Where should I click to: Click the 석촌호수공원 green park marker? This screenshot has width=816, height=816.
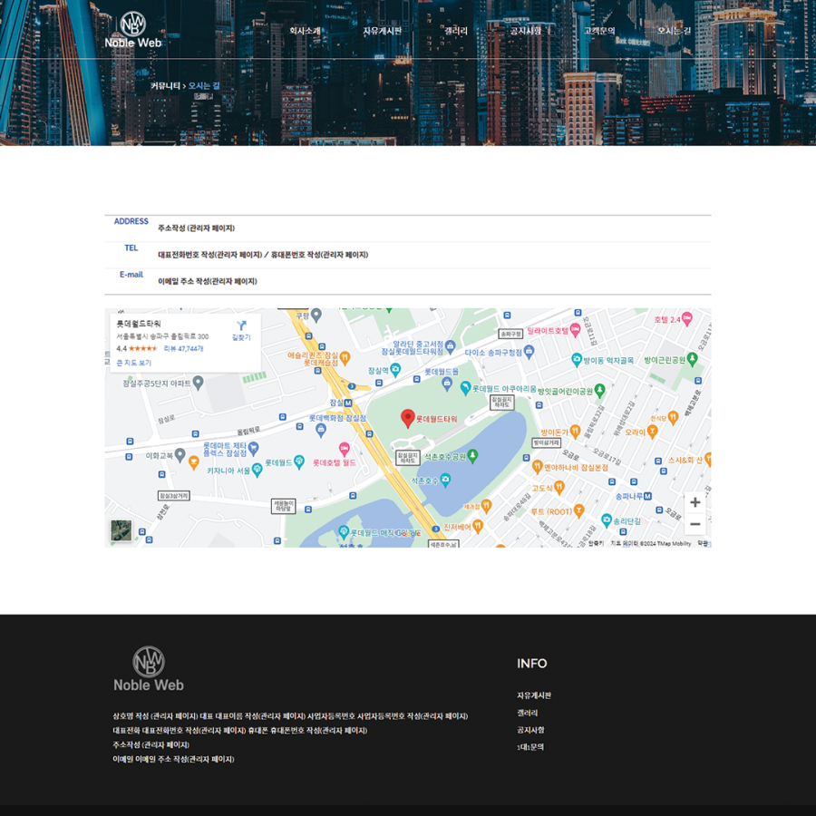click(x=472, y=455)
